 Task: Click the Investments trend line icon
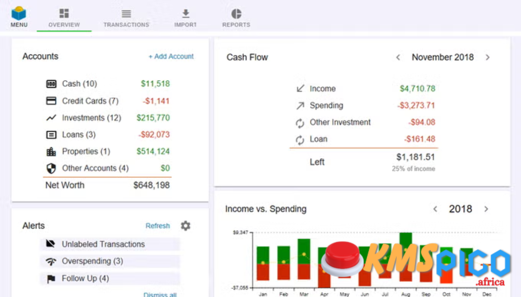tap(51, 118)
